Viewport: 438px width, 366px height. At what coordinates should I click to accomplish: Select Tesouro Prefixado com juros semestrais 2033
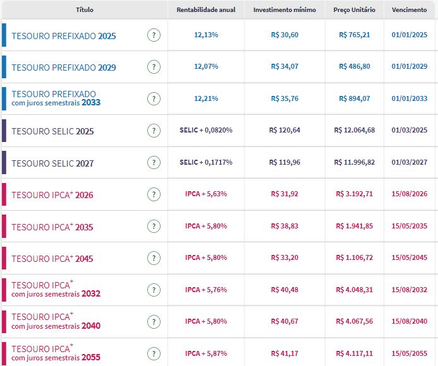pyautogui.click(x=56, y=98)
